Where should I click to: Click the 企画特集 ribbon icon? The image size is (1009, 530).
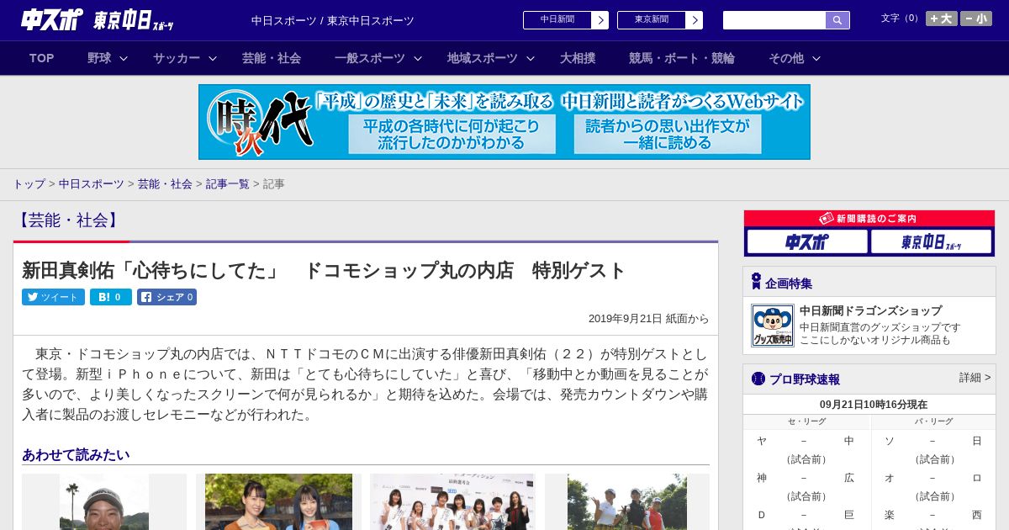click(756, 282)
